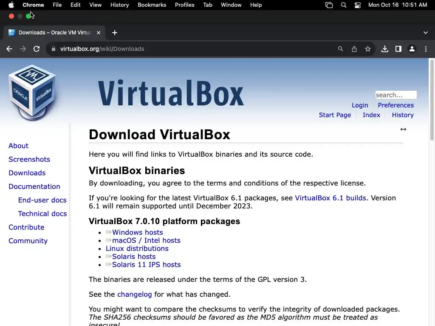Click the zoom magnifier in address bar
Viewport: 435px width, 326px height.
340,49
